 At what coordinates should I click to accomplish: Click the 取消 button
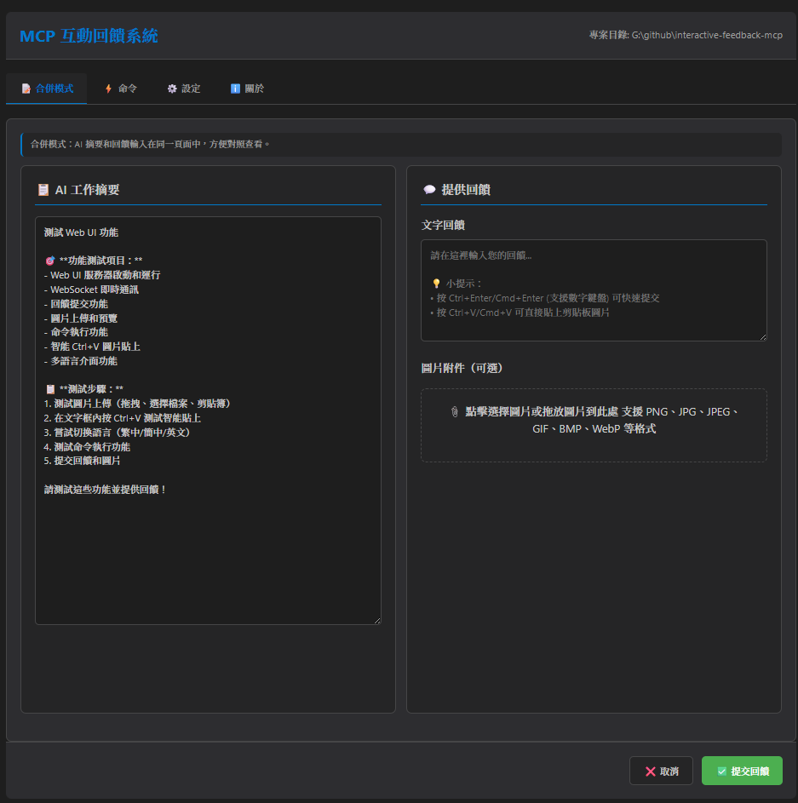(661, 770)
